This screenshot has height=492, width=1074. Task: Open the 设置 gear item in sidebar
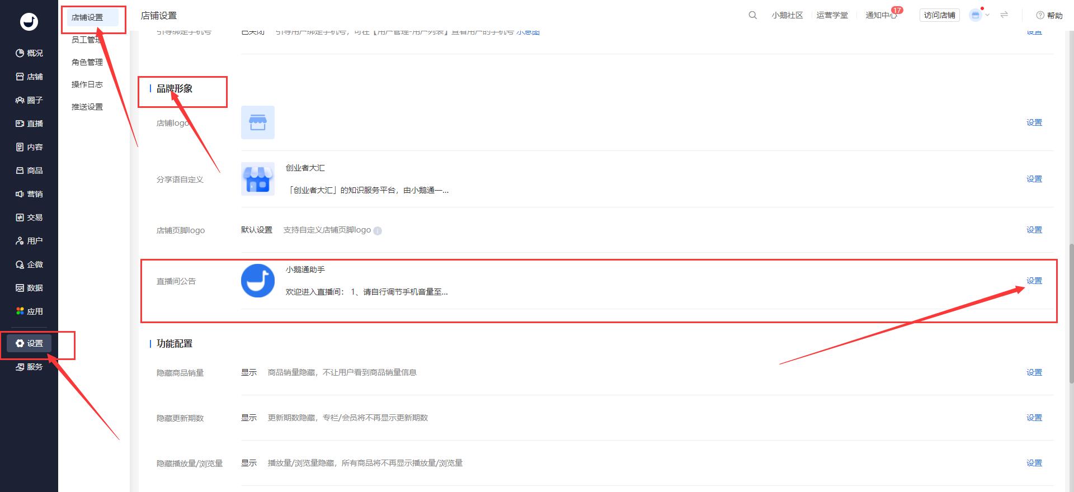point(29,343)
